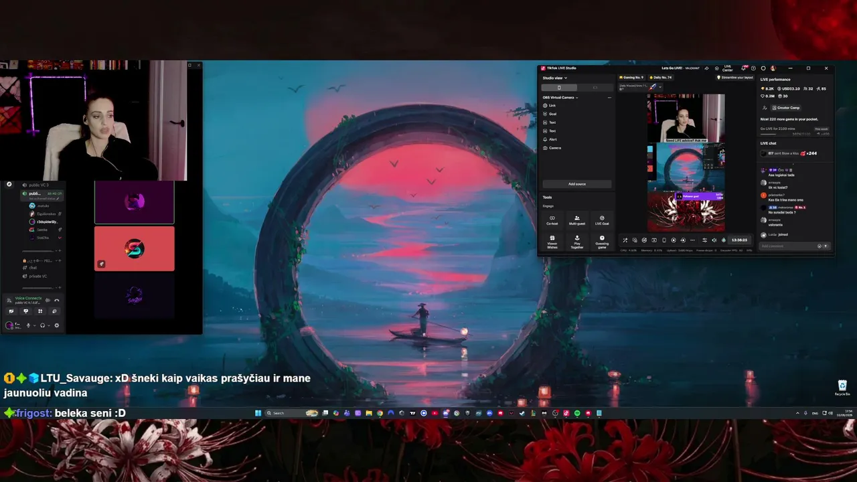Image resolution: width=857 pixels, height=482 pixels.
Task: Show hidden icons in the system tray
Action: (797, 413)
